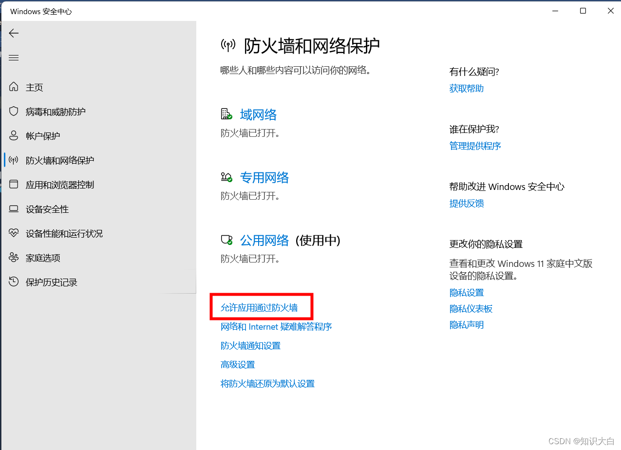The image size is (621, 450).
Task: Click 防火墙已打开 status under 公用网络
Action: coord(250,259)
